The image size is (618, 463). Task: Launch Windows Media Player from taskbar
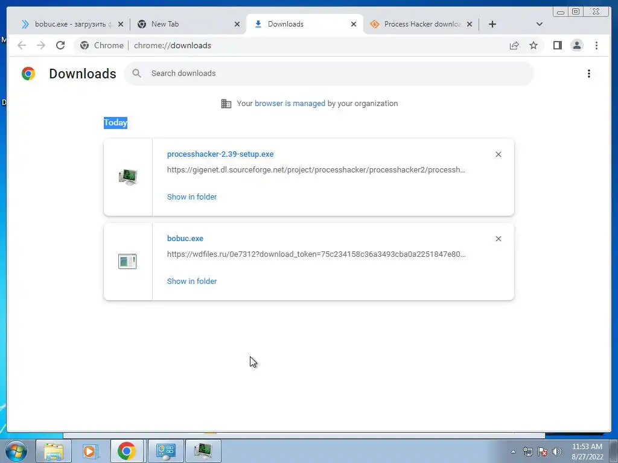(x=91, y=451)
